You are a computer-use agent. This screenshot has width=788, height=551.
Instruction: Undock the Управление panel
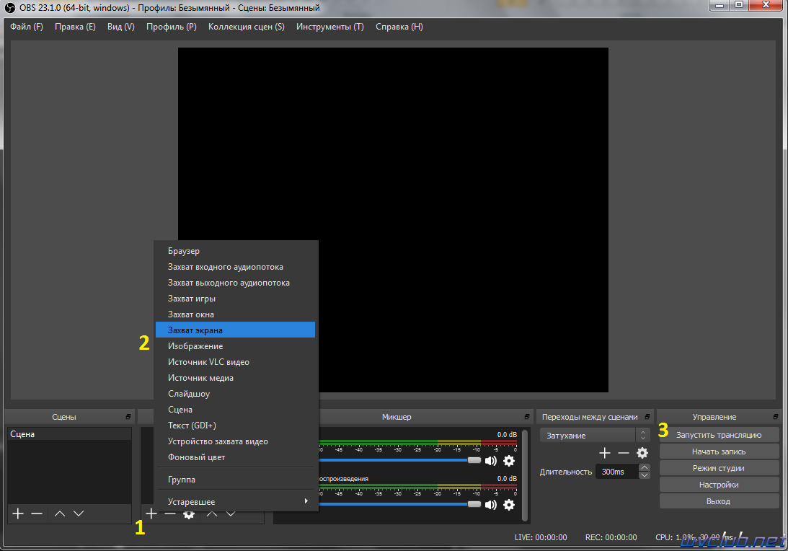[776, 417]
